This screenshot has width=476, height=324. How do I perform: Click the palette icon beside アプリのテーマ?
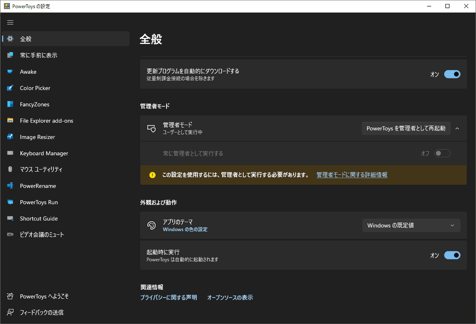pos(152,225)
